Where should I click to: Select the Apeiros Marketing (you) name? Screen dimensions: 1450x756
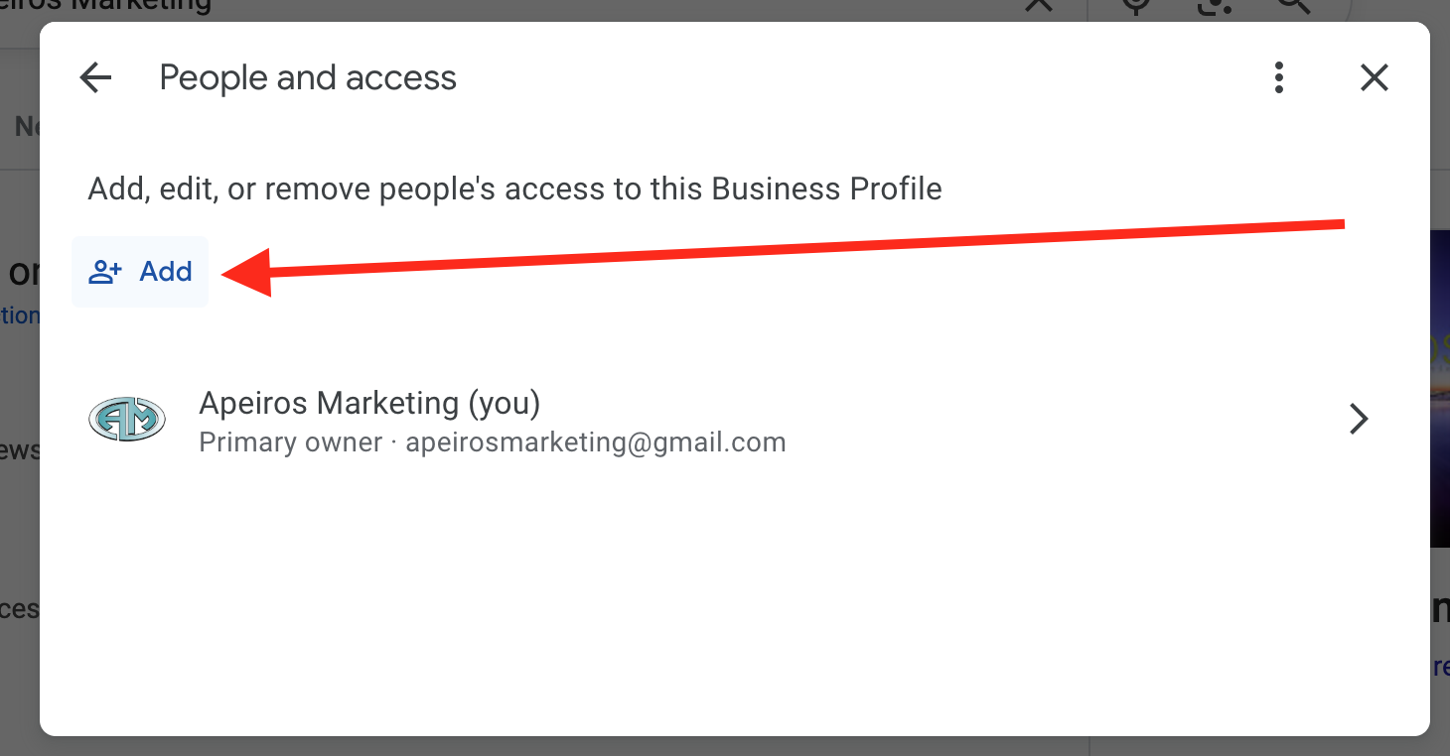click(369, 403)
